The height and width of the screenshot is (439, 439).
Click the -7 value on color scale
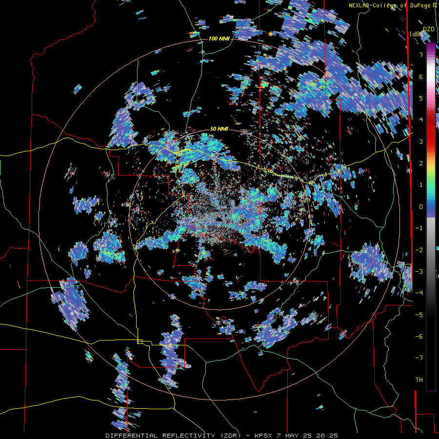[x=419, y=358]
